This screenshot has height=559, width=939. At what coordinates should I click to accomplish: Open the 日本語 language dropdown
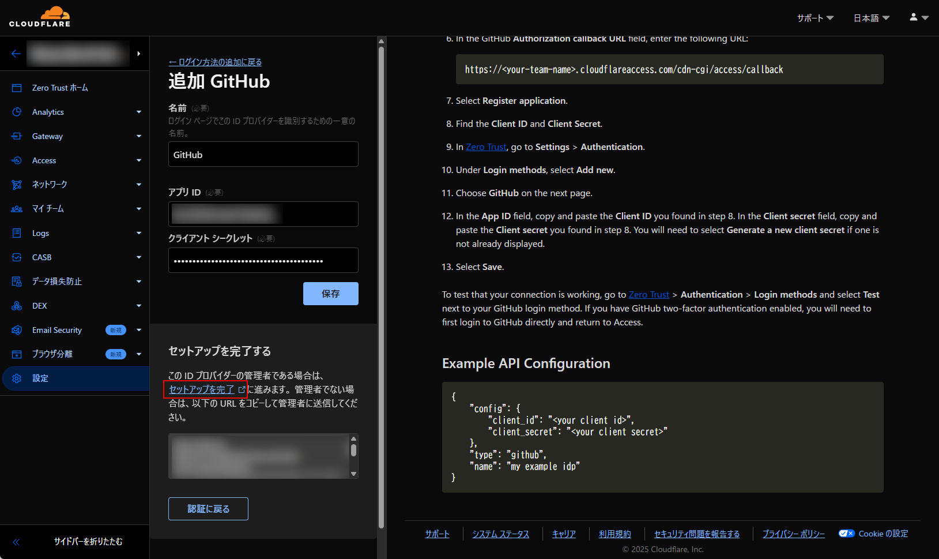pyautogui.click(x=872, y=18)
